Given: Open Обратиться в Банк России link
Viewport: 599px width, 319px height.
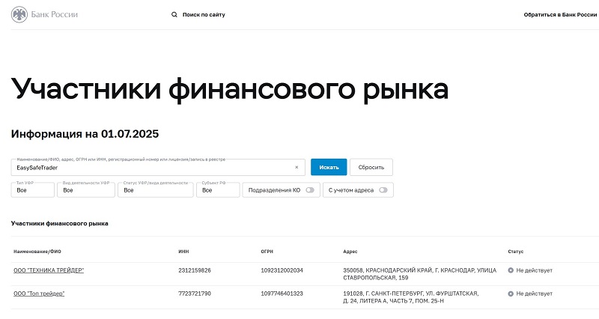Looking at the screenshot, I should point(560,14).
